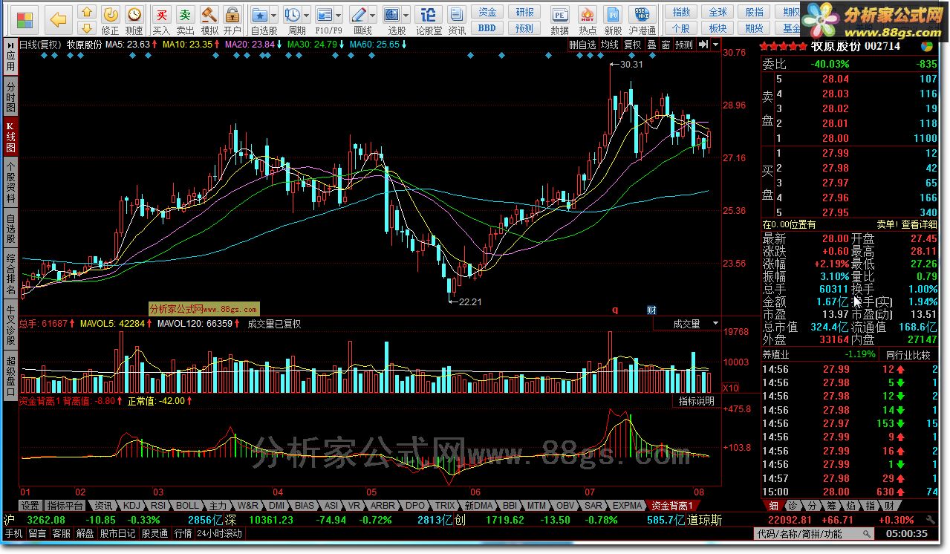Click the 指数 index button

pos(681,12)
